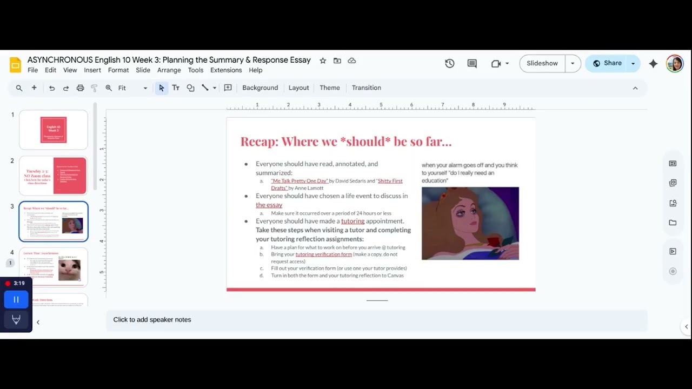Click to add speaker notes field
The width and height of the screenshot is (692, 389).
click(377, 320)
